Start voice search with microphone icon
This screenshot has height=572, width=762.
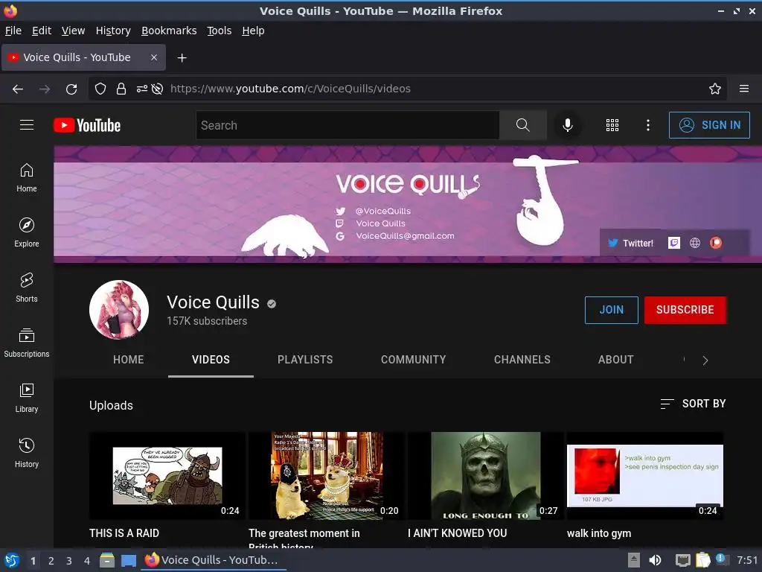coord(567,125)
